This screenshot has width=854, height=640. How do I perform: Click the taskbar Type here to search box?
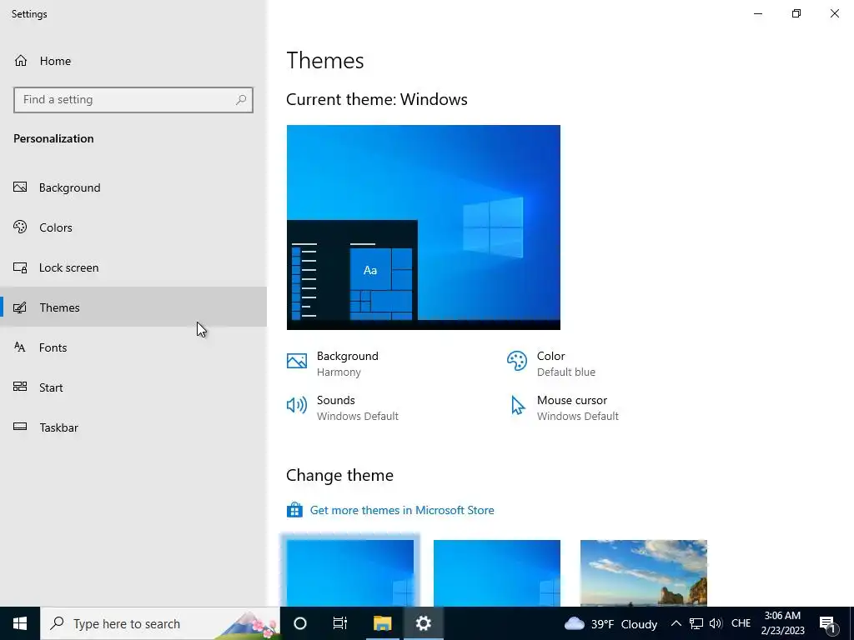point(160,623)
